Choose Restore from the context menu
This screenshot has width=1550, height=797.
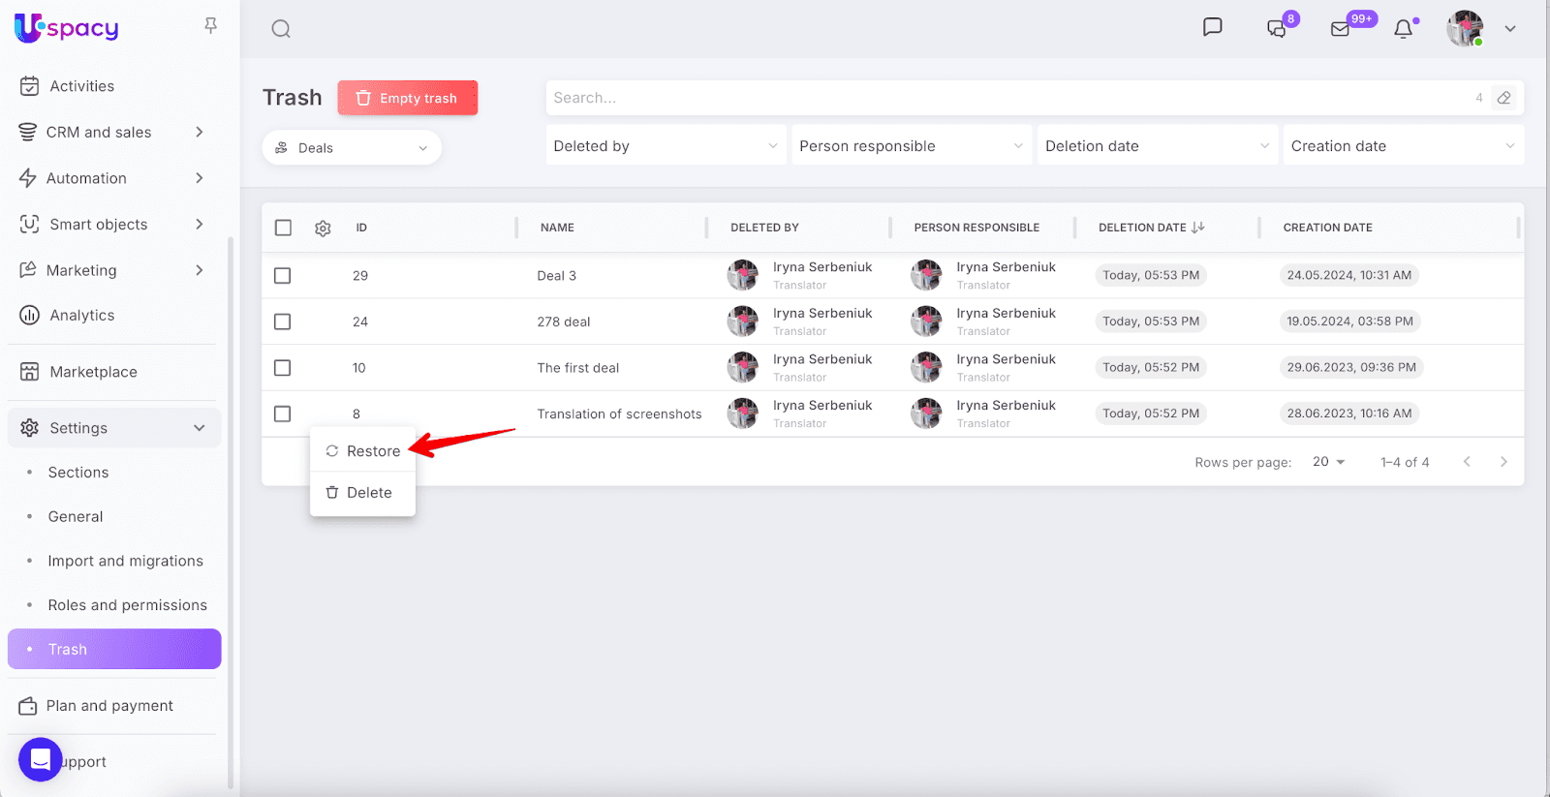[x=363, y=451]
